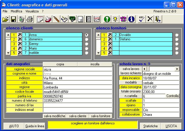Delete client Mario with X icon
Viewport: 185px width, 131px height.
pos(20,48)
